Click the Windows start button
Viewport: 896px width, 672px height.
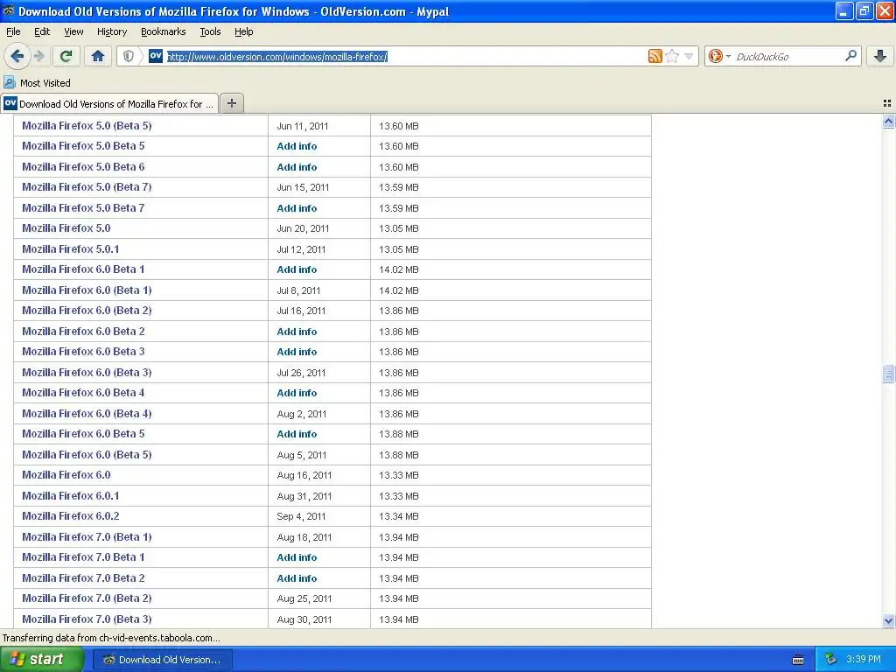pyautogui.click(x=42, y=660)
